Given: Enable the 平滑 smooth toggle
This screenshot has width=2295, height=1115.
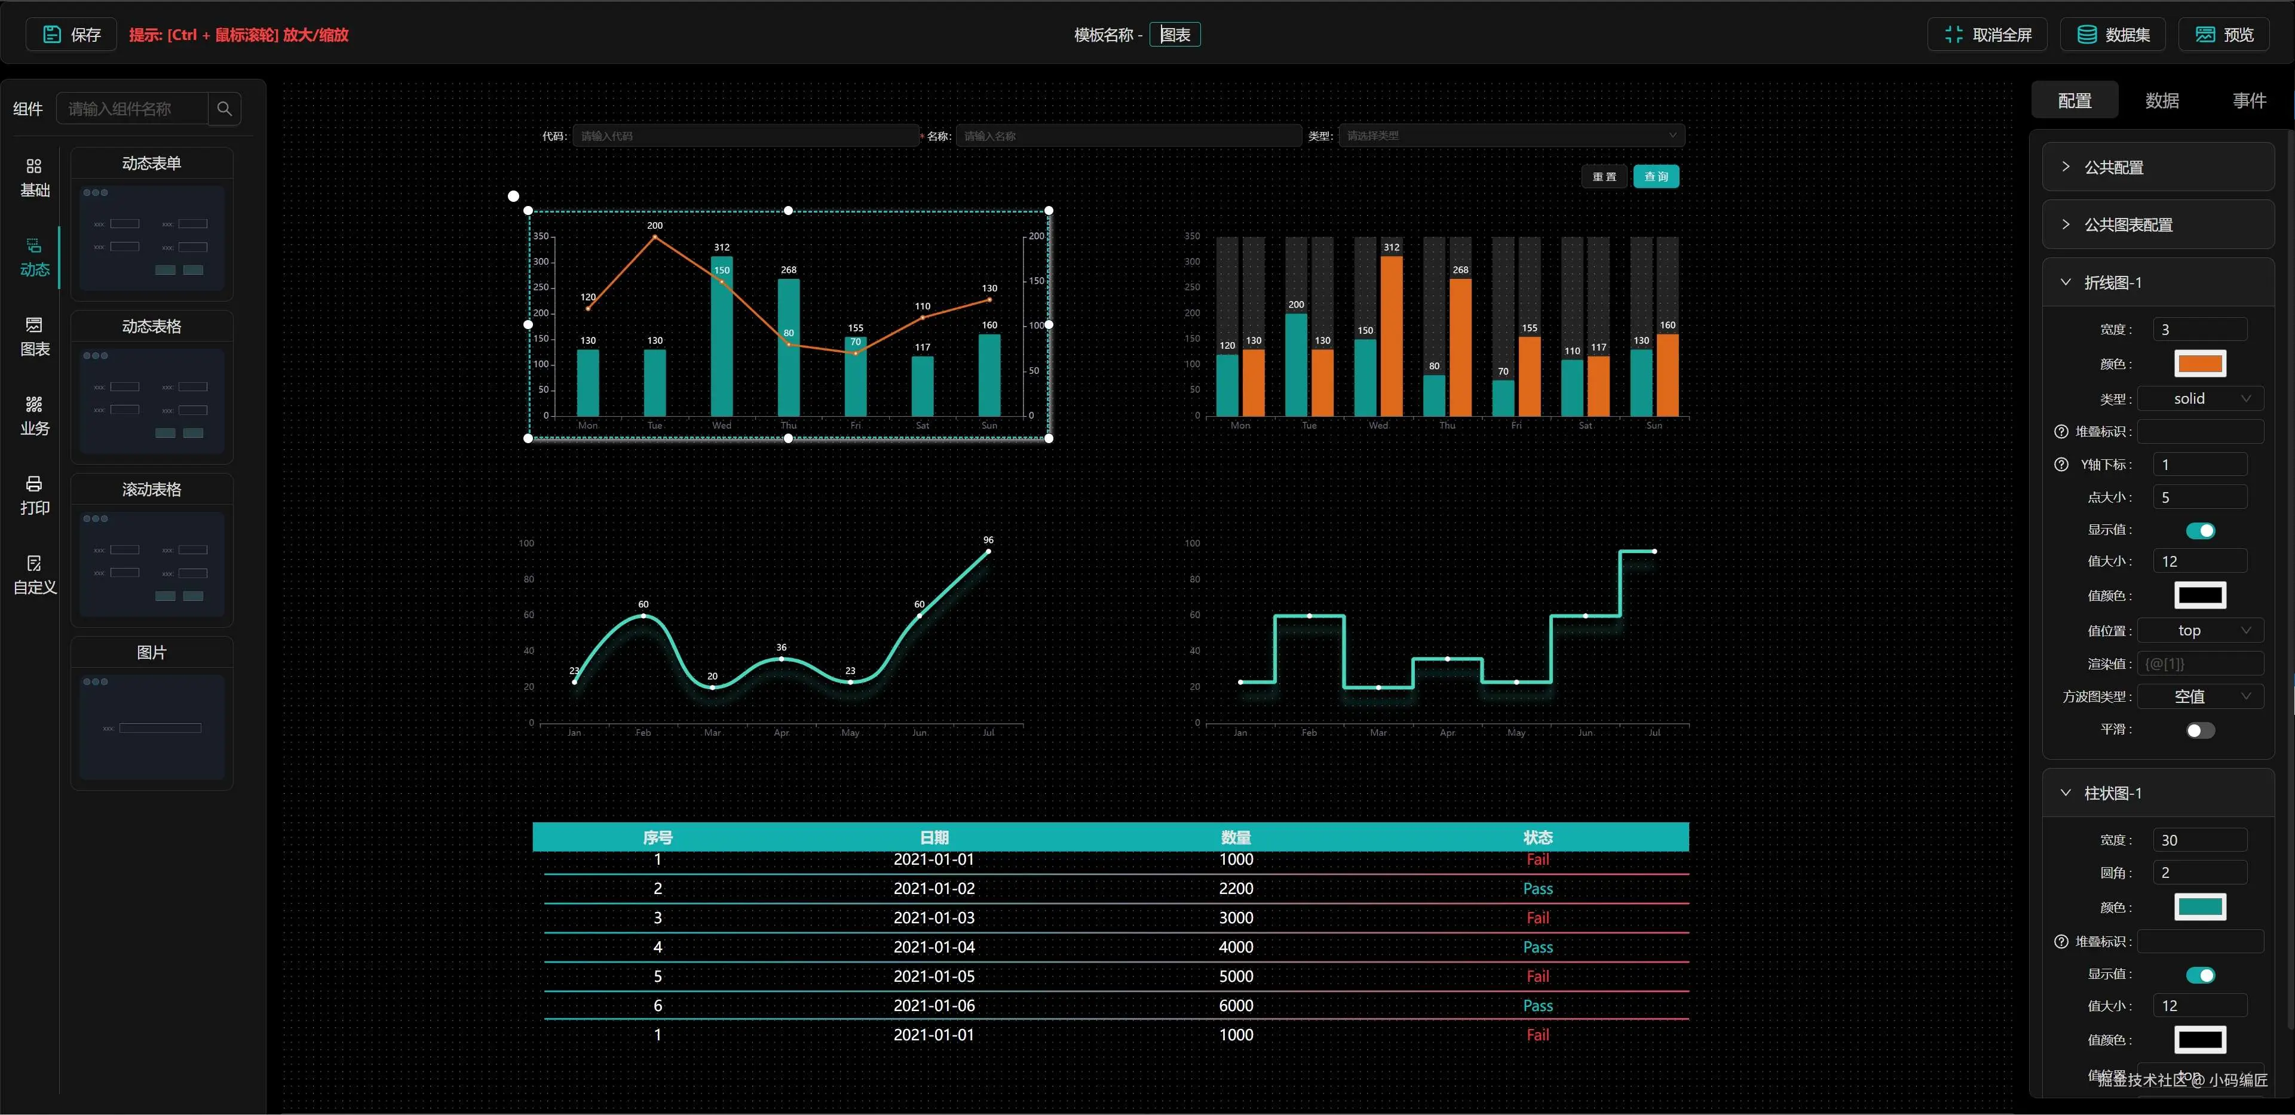Looking at the screenshot, I should click(x=2199, y=730).
